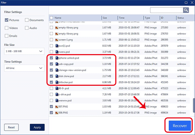The image size is (195, 135).
Task: Click the usb-copy.psd file icon
Action: [57, 64]
